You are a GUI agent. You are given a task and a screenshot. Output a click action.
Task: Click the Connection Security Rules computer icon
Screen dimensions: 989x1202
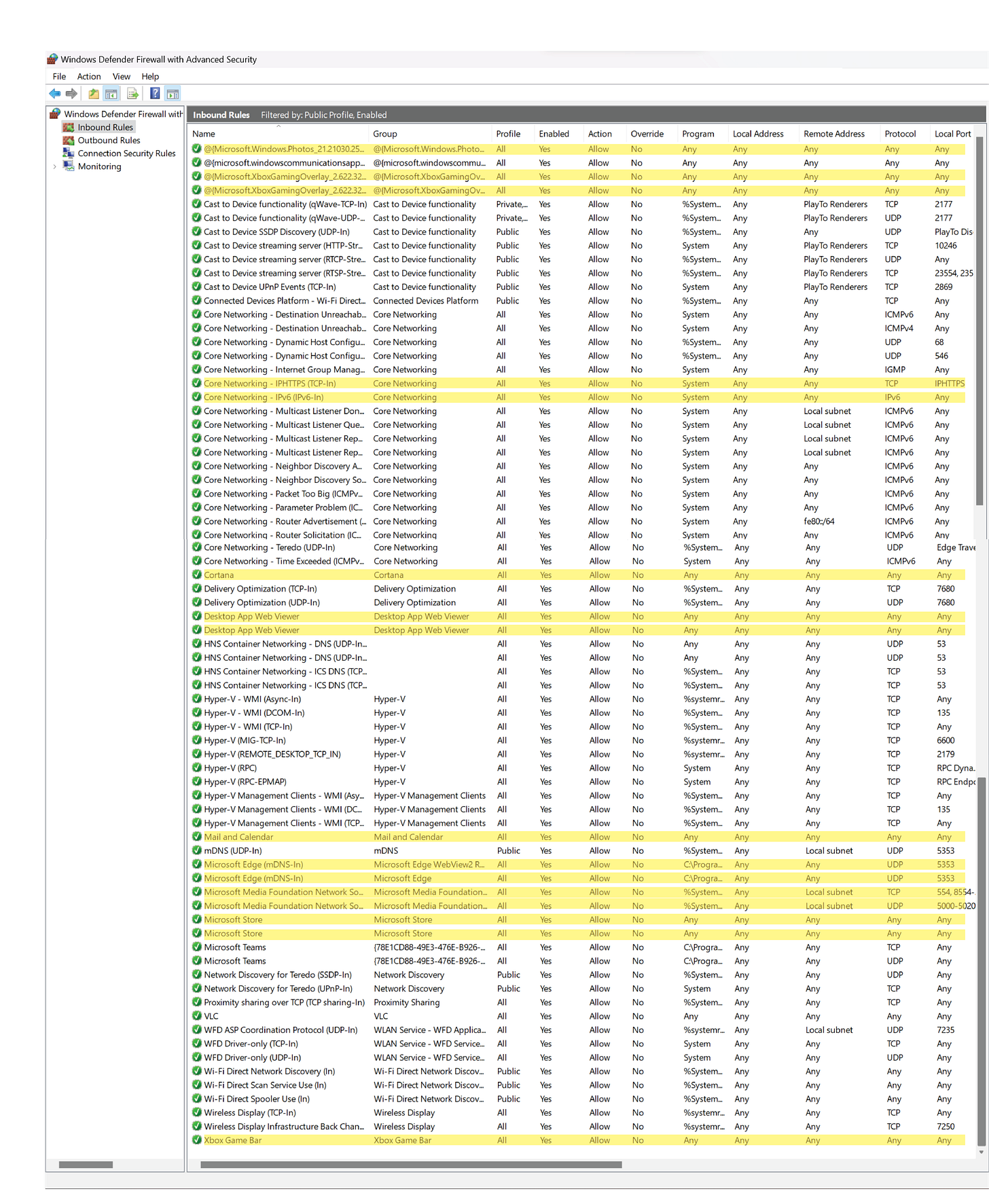tap(68, 153)
